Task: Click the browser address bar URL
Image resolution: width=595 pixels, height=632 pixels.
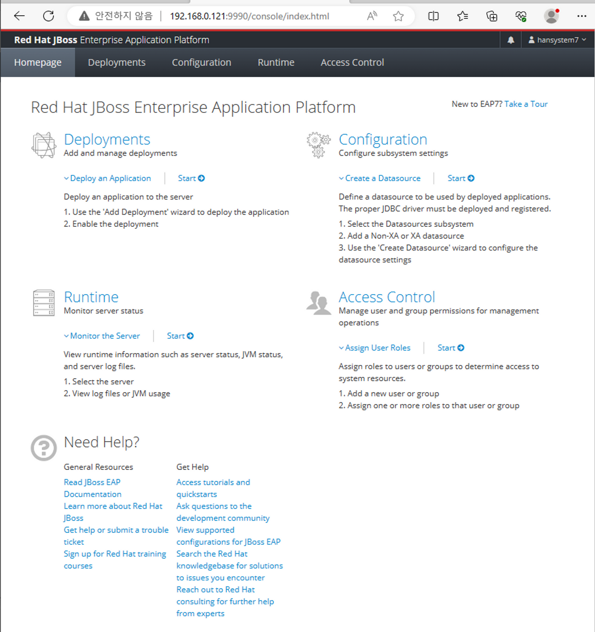Action: (x=250, y=16)
